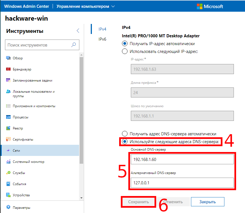Select Получить адрес DNS-сервера автоматически
This screenshot has height=213, width=245.
125,134
